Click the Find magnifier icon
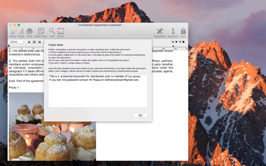This screenshot has width=266, height=166. pyautogui.click(x=52, y=32)
